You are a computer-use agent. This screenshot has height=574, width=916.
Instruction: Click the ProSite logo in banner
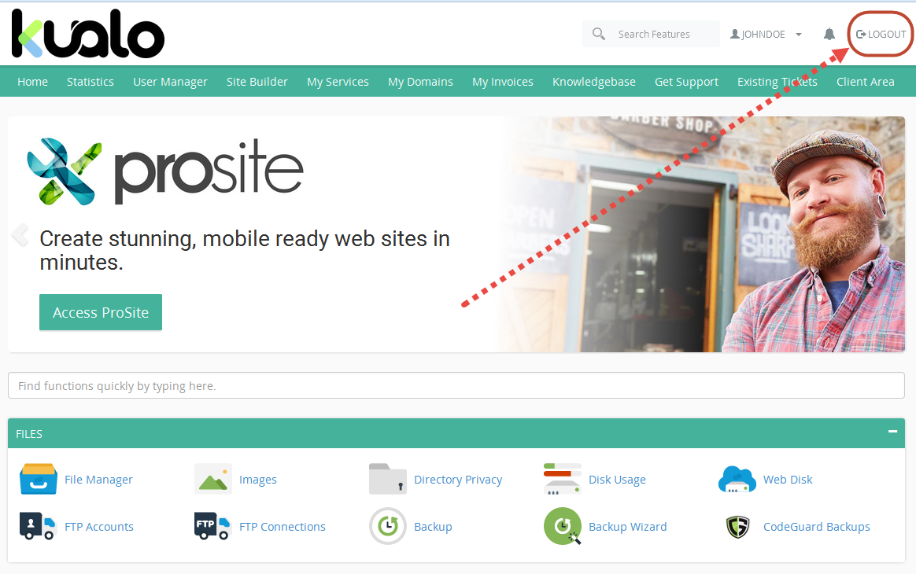pos(164,171)
